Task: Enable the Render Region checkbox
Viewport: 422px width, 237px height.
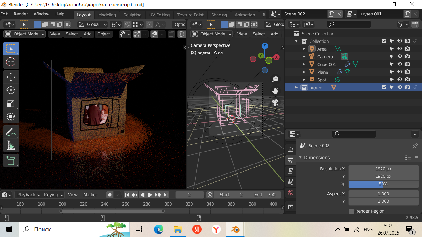Action: 351,211
